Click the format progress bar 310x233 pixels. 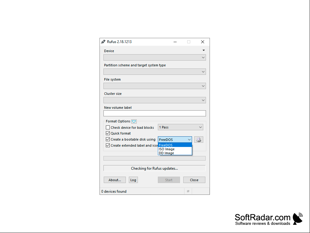coord(155,158)
